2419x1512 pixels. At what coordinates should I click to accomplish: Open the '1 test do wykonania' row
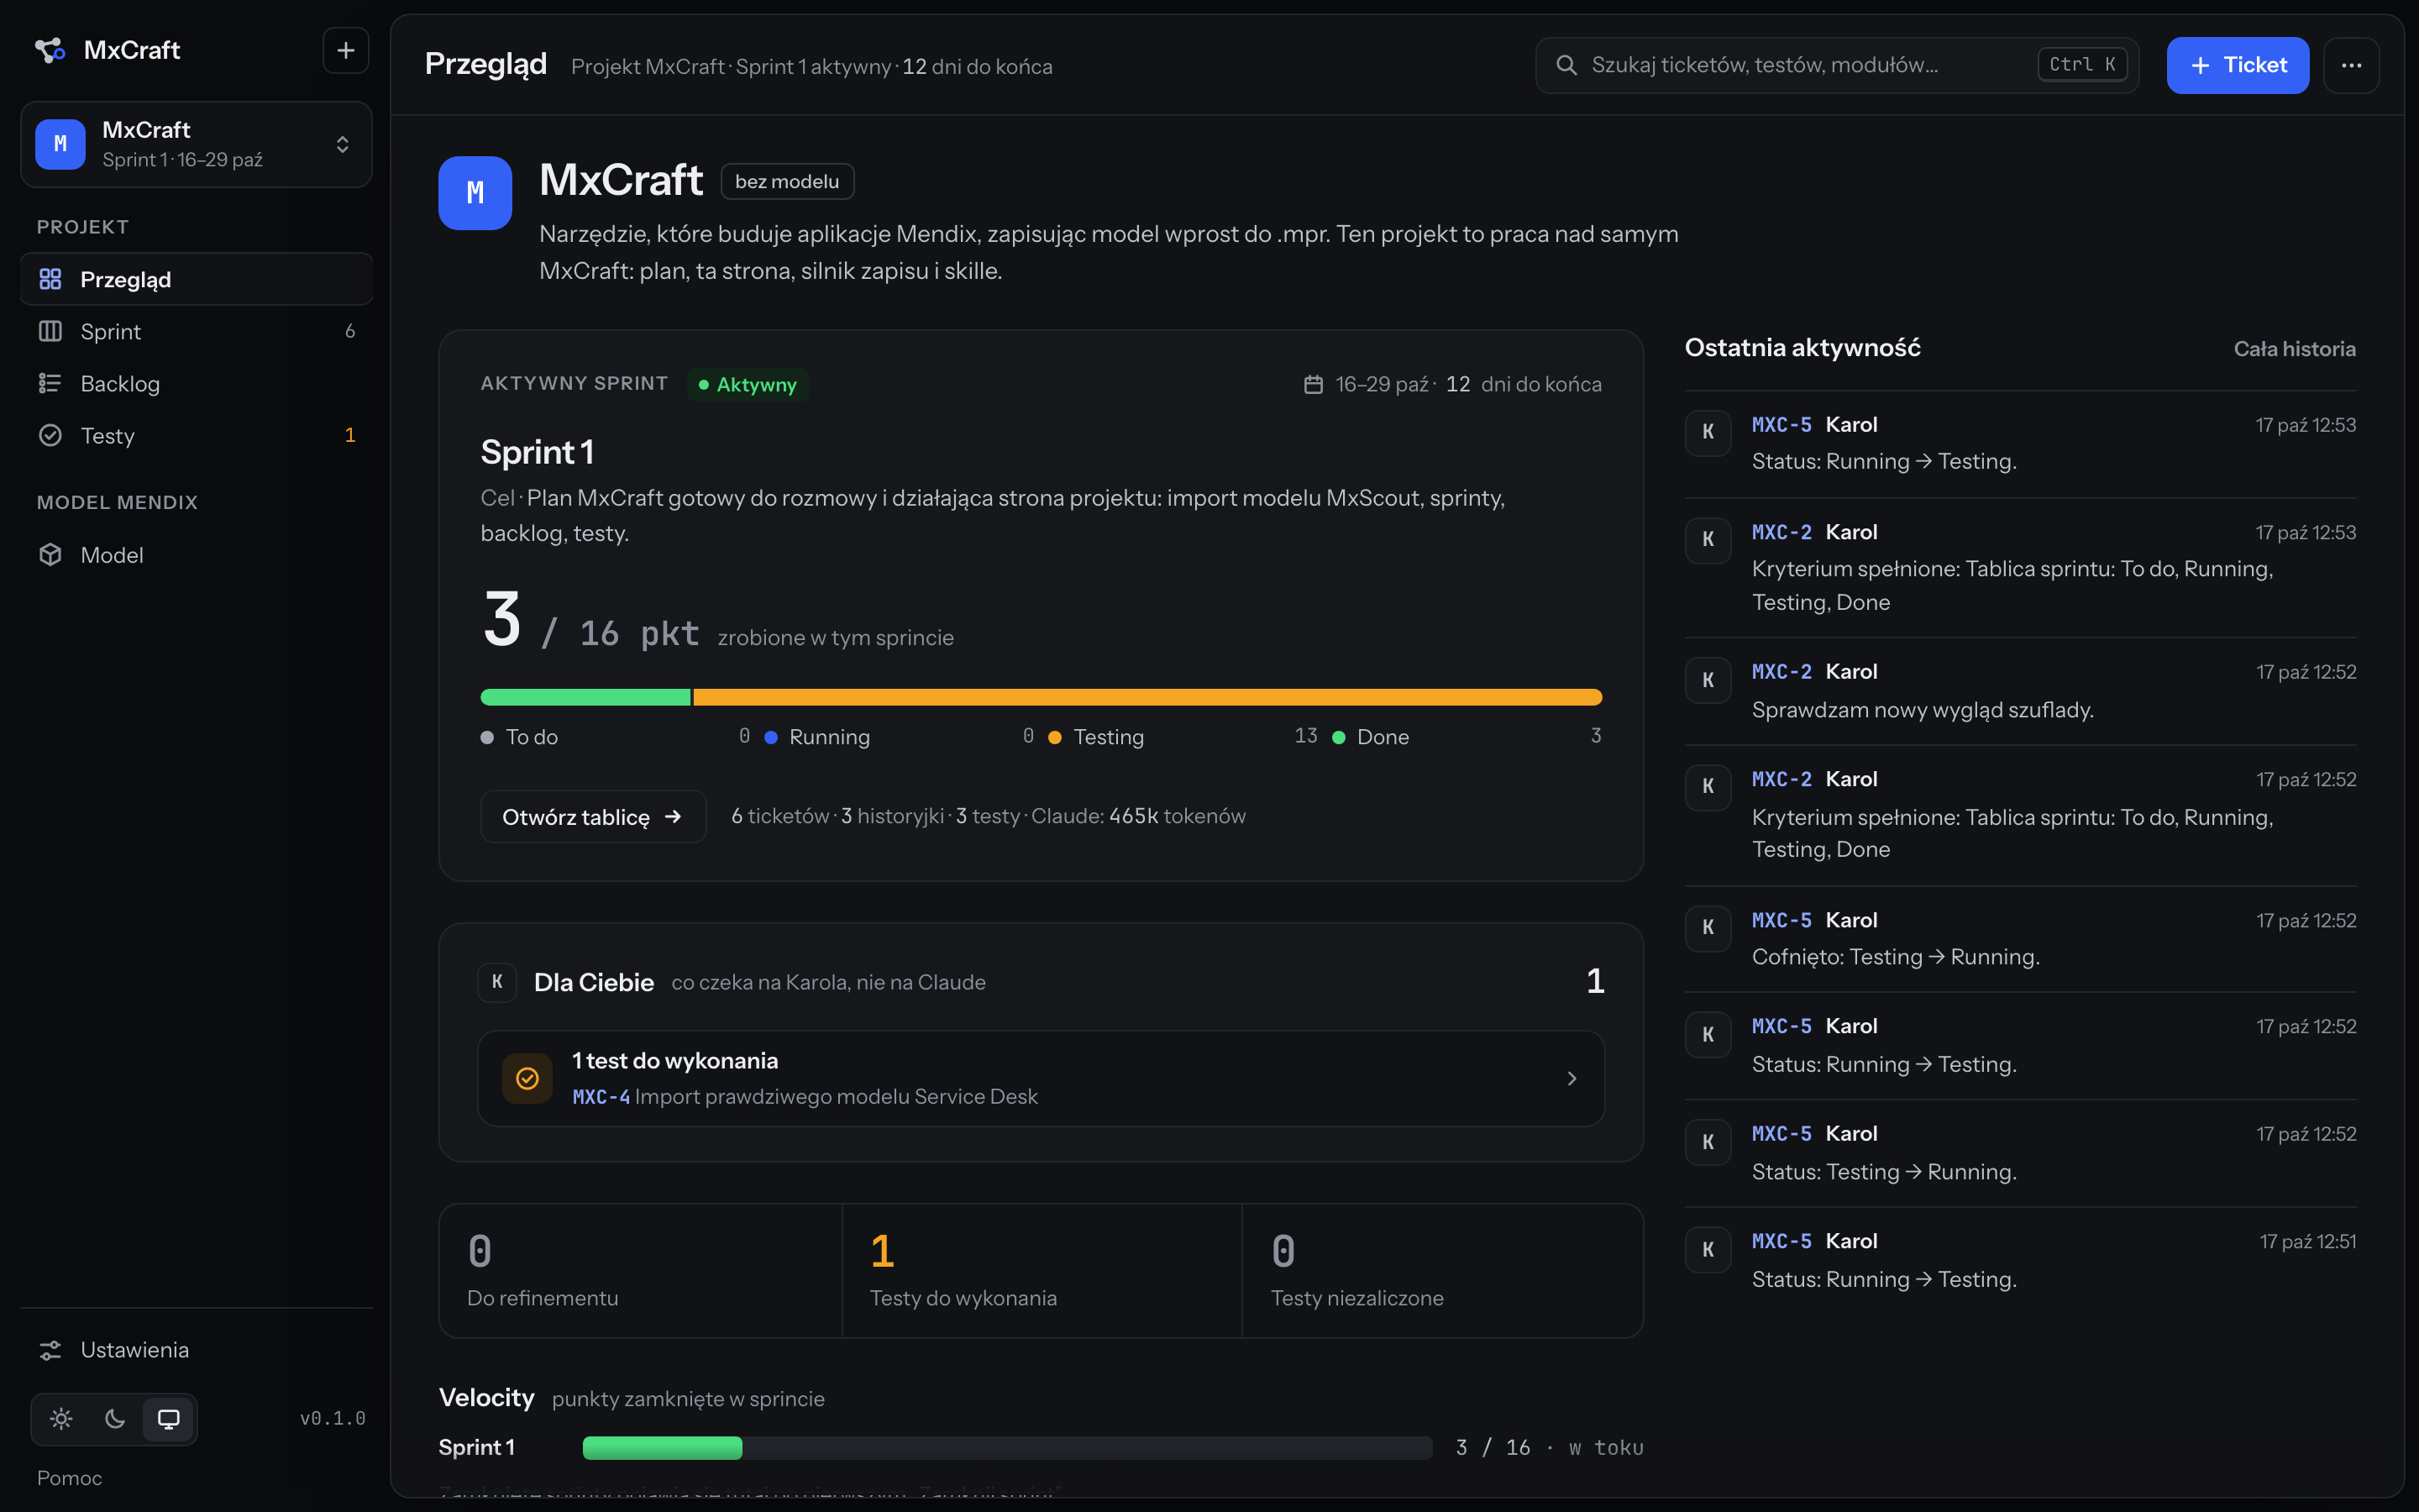pos(1042,1078)
